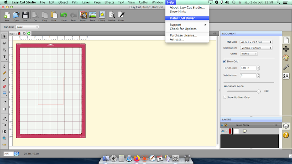Select the yellow Measure ruler tool

click(4, 145)
